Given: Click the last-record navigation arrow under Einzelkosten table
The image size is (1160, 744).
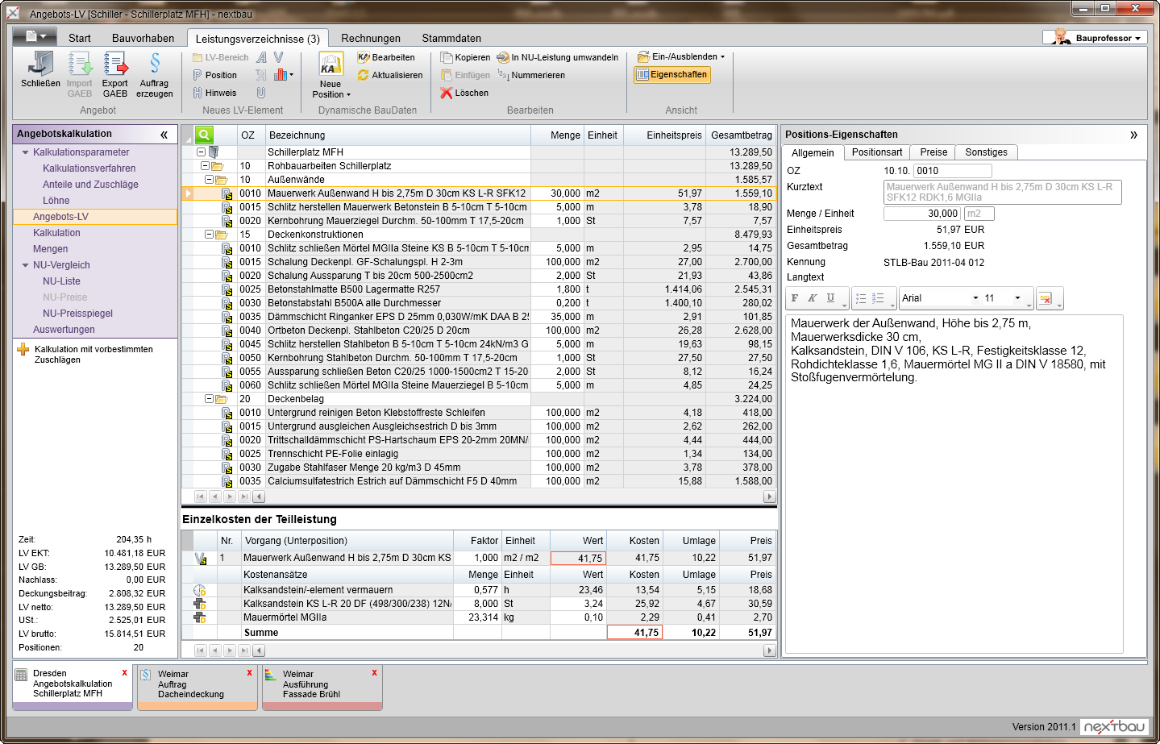Looking at the screenshot, I should tap(244, 650).
